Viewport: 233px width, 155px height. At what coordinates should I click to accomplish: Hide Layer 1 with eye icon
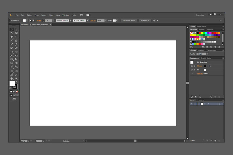pos(192,104)
